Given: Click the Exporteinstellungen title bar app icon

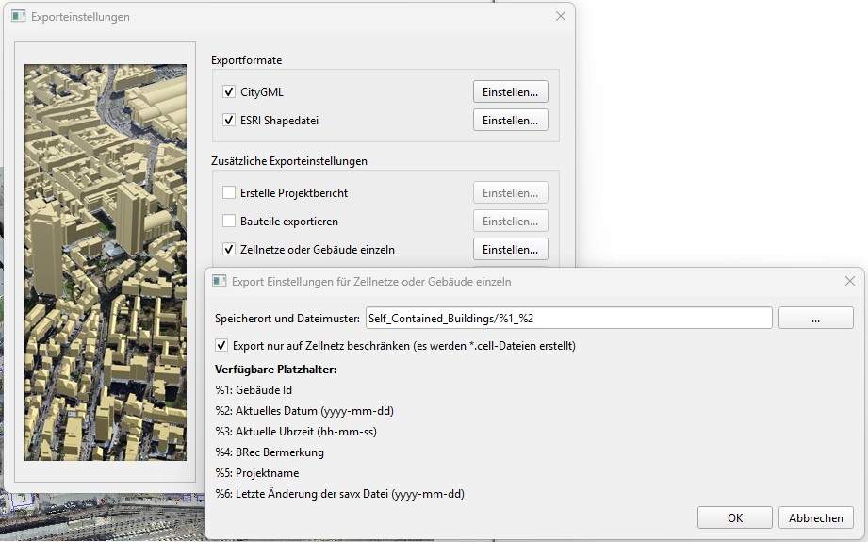Looking at the screenshot, I should (x=18, y=17).
